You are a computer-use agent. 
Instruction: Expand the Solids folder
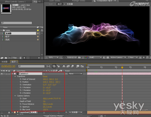click(1, 30)
